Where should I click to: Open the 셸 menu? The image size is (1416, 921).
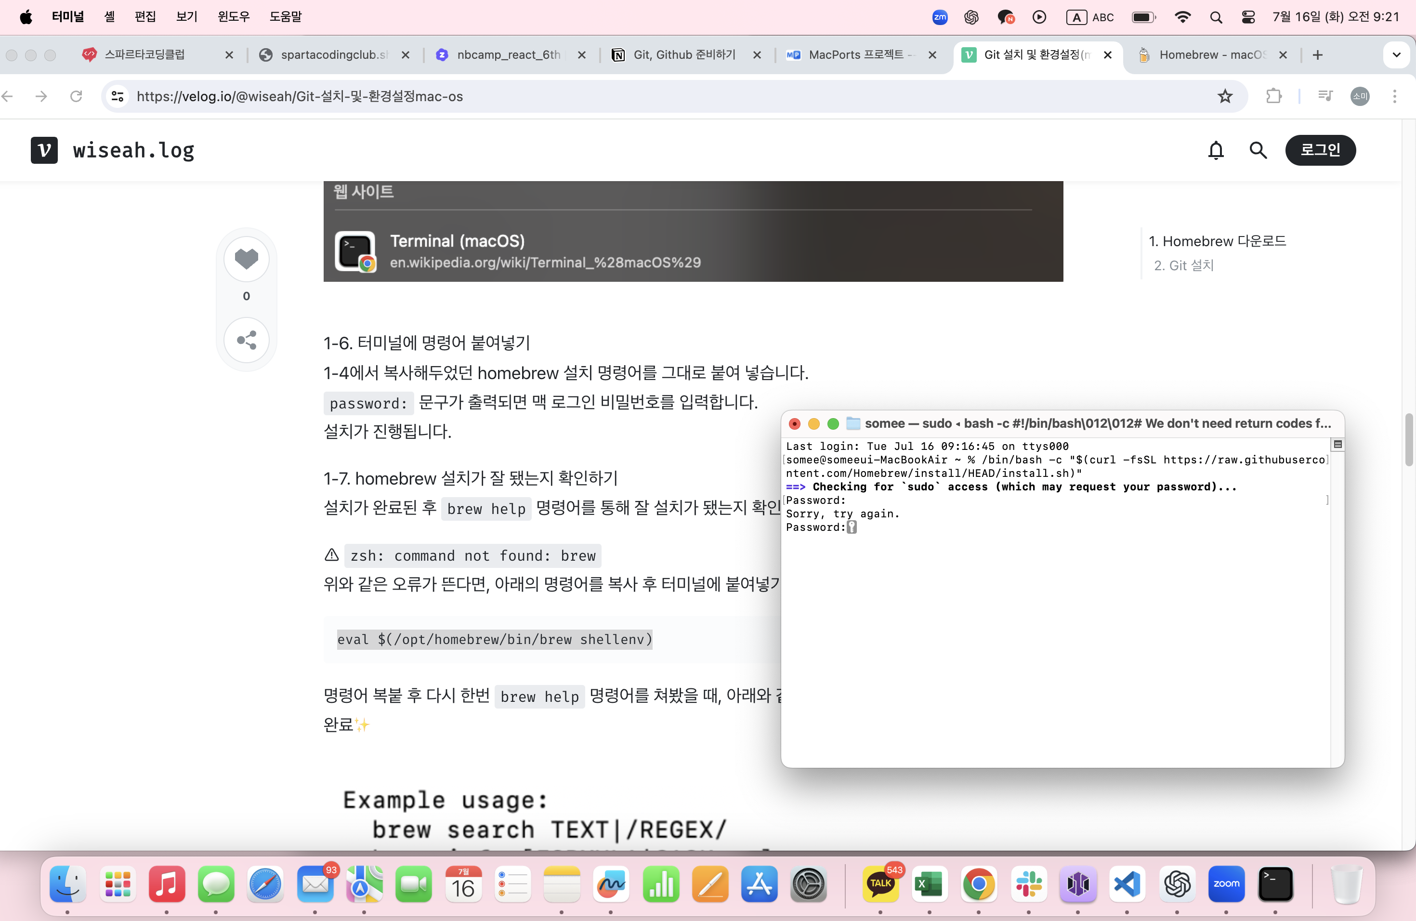pyautogui.click(x=109, y=17)
